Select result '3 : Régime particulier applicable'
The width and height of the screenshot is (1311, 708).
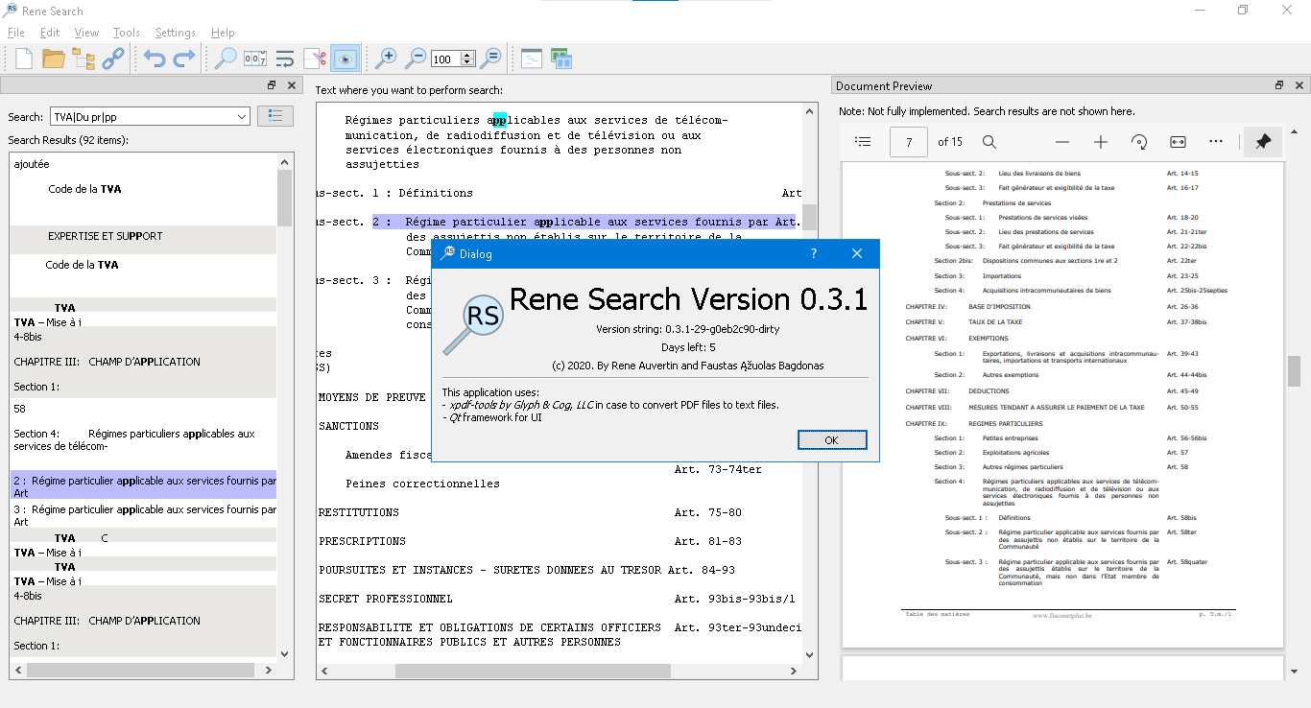143,515
